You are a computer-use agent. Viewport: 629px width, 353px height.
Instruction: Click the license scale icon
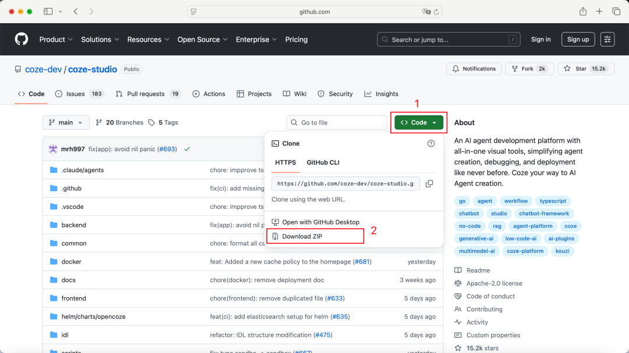pyautogui.click(x=458, y=283)
